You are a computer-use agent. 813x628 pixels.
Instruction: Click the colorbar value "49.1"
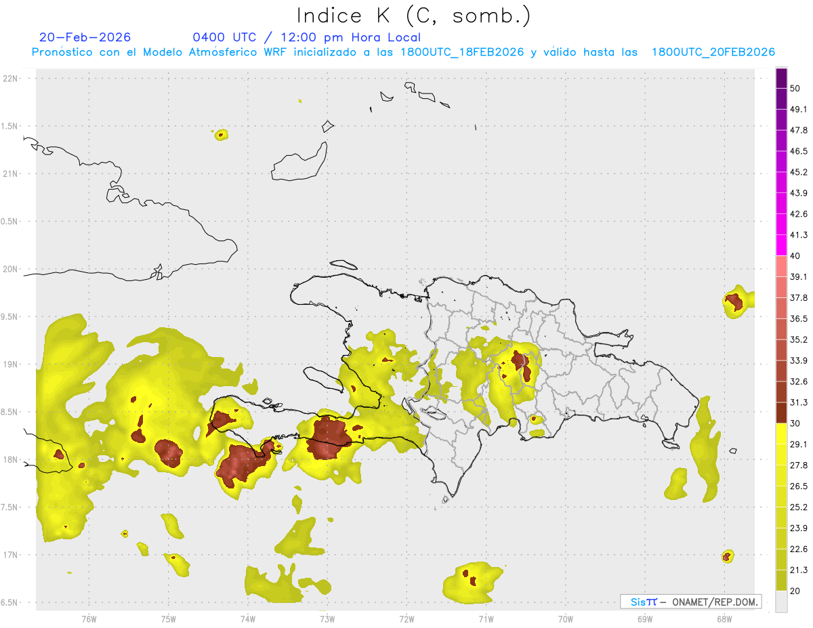(799, 109)
